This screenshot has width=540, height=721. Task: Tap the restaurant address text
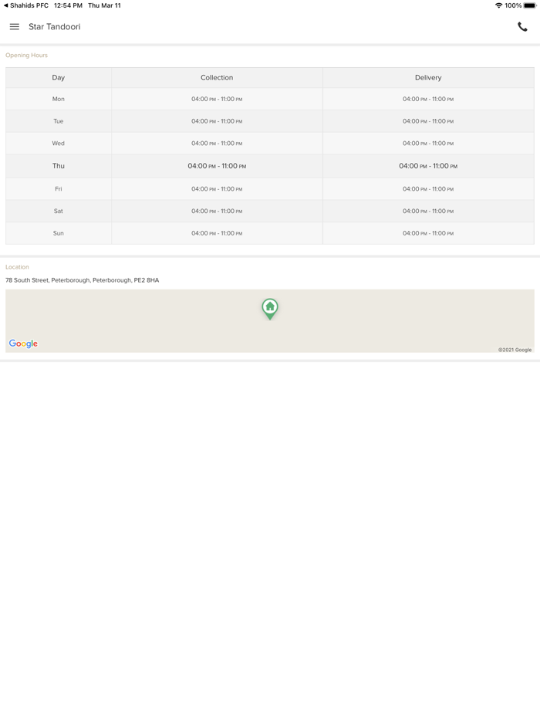[x=83, y=280]
